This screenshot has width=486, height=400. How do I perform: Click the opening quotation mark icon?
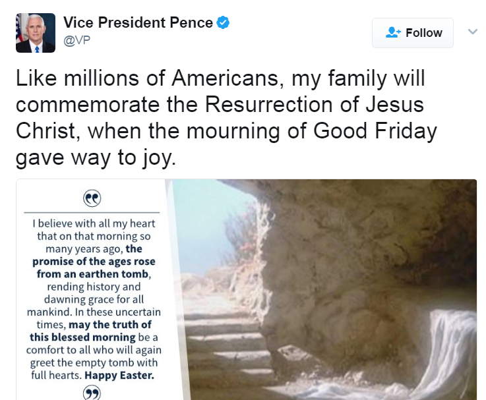[92, 198]
